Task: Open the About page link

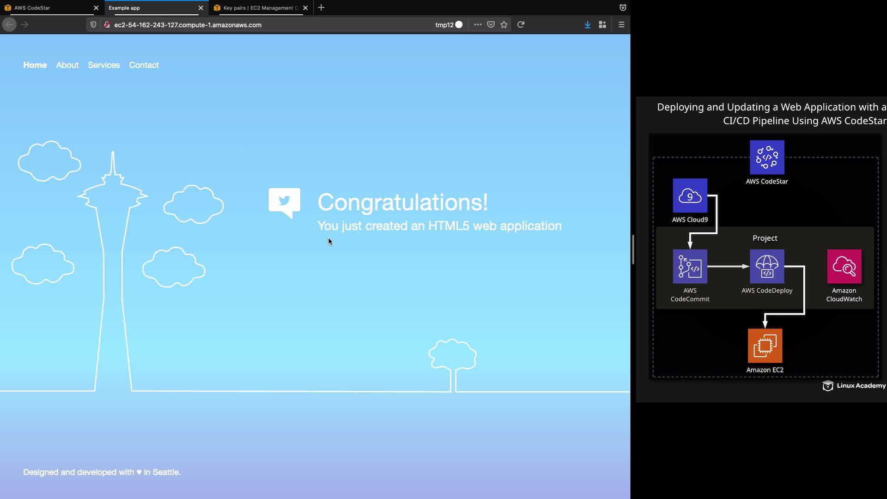Action: click(x=67, y=65)
